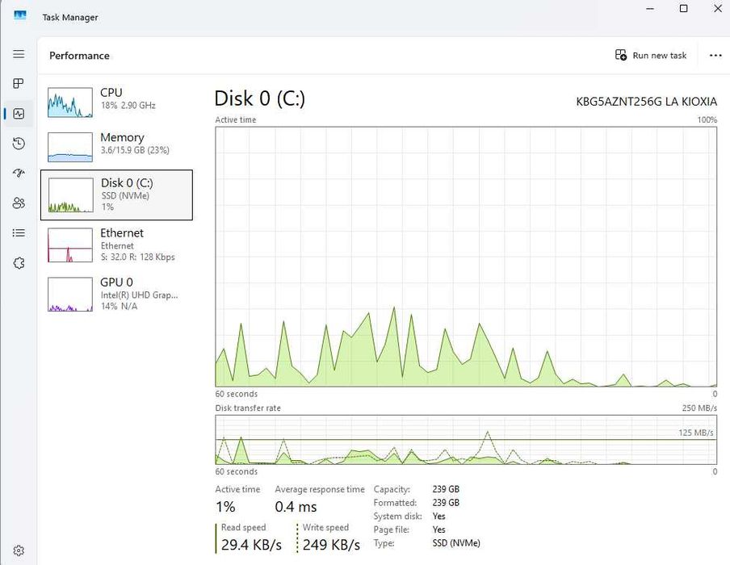
Task: Open the Users page icon
Action: point(19,203)
